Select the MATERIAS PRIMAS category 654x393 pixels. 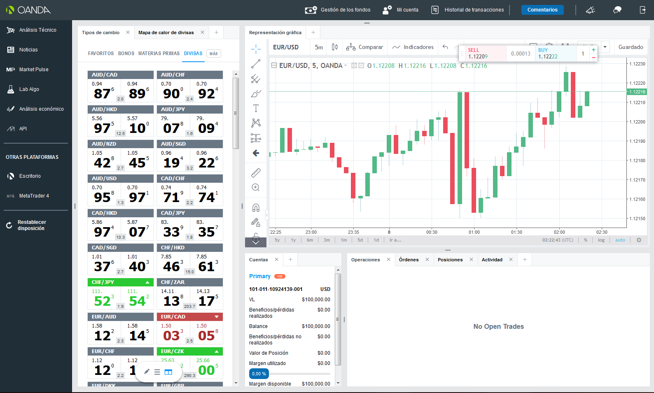pyautogui.click(x=159, y=53)
